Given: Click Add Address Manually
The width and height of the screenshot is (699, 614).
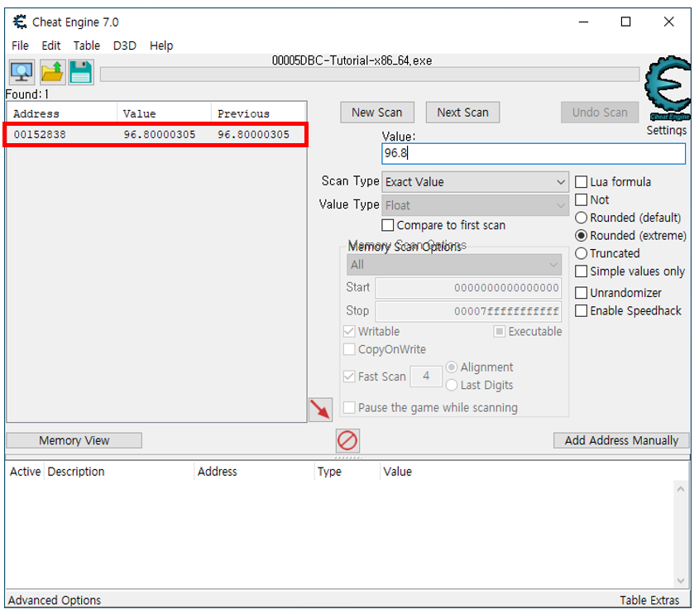Looking at the screenshot, I should [x=621, y=440].
